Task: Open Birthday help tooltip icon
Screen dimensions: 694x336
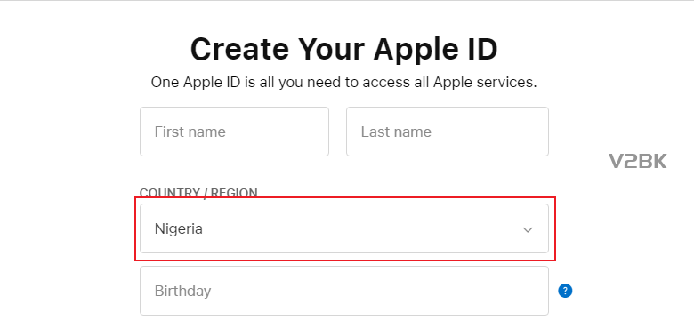Action: 565,291
